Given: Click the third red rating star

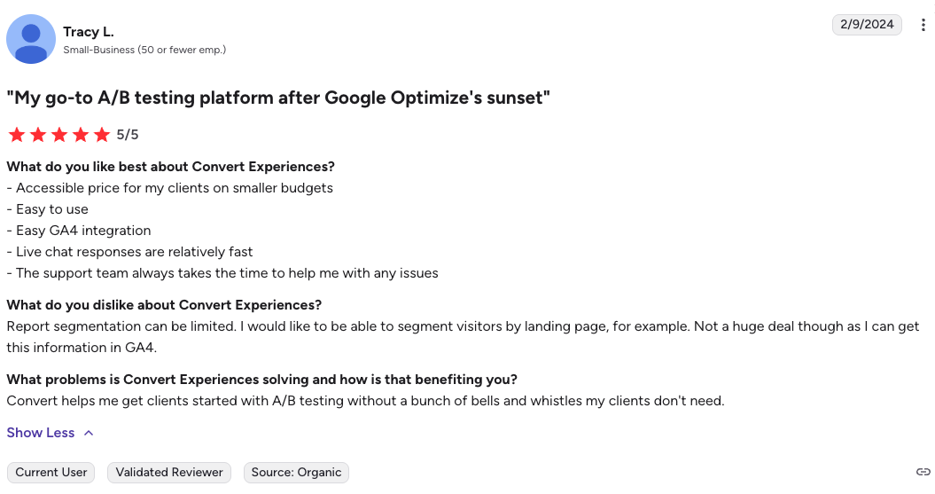Looking at the screenshot, I should (x=59, y=135).
